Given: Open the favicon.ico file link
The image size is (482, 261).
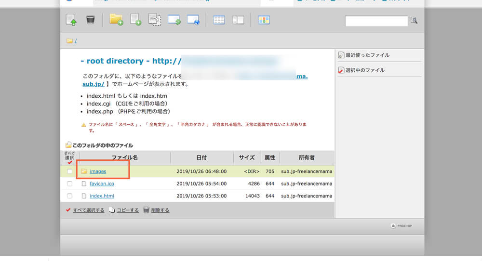Looking at the screenshot, I should [x=102, y=183].
